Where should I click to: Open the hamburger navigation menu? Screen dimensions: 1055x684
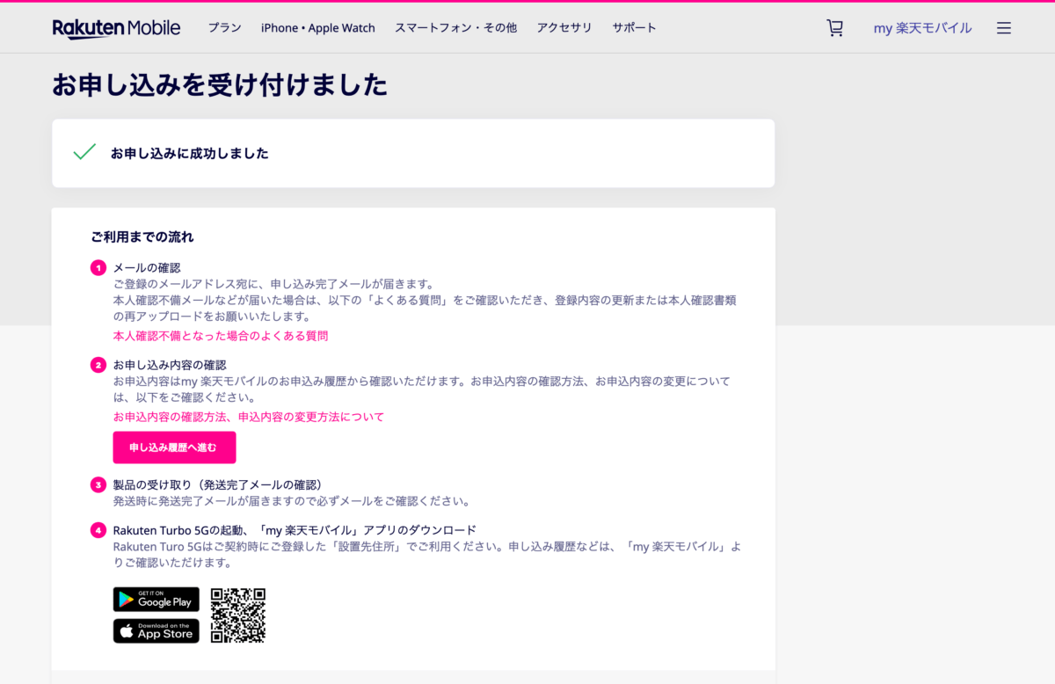pyautogui.click(x=1003, y=27)
